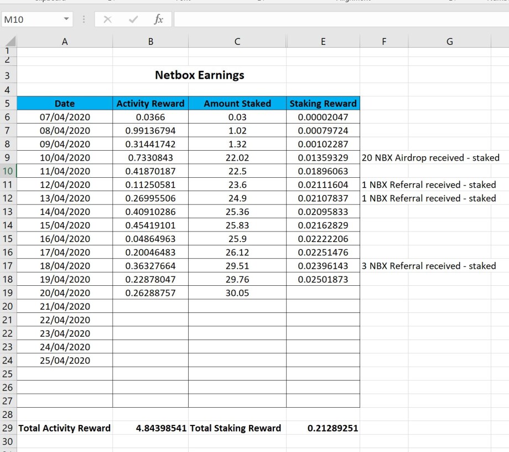509x452 pixels.
Task: Select amount staked cell 25.36
Action: pyautogui.click(x=237, y=212)
